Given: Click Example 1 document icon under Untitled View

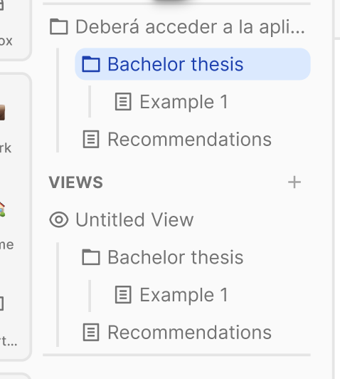Looking at the screenshot, I should [x=123, y=295].
